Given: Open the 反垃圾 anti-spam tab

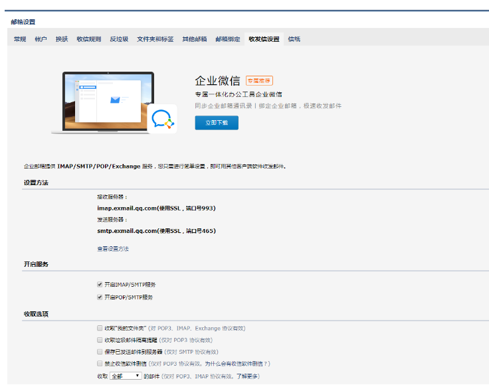Looking at the screenshot, I should tap(119, 39).
